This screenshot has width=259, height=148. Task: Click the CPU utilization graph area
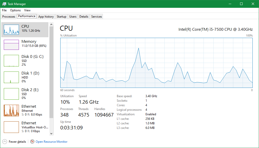tap(156, 62)
